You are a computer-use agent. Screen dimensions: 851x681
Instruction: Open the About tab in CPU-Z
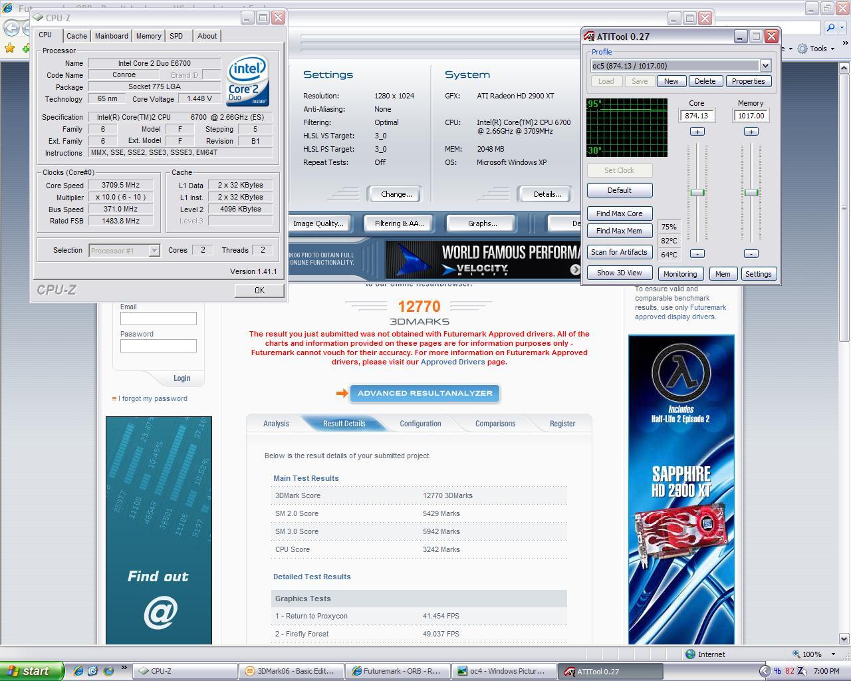207,36
